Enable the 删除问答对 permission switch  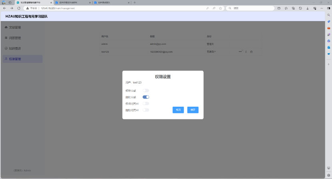(146, 110)
